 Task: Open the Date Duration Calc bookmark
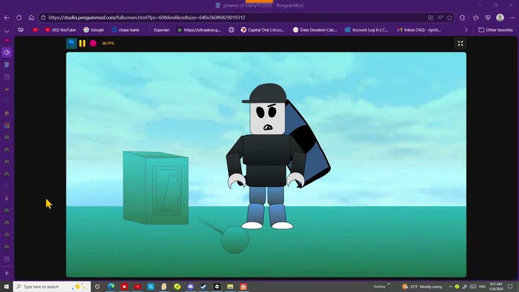[315, 30]
